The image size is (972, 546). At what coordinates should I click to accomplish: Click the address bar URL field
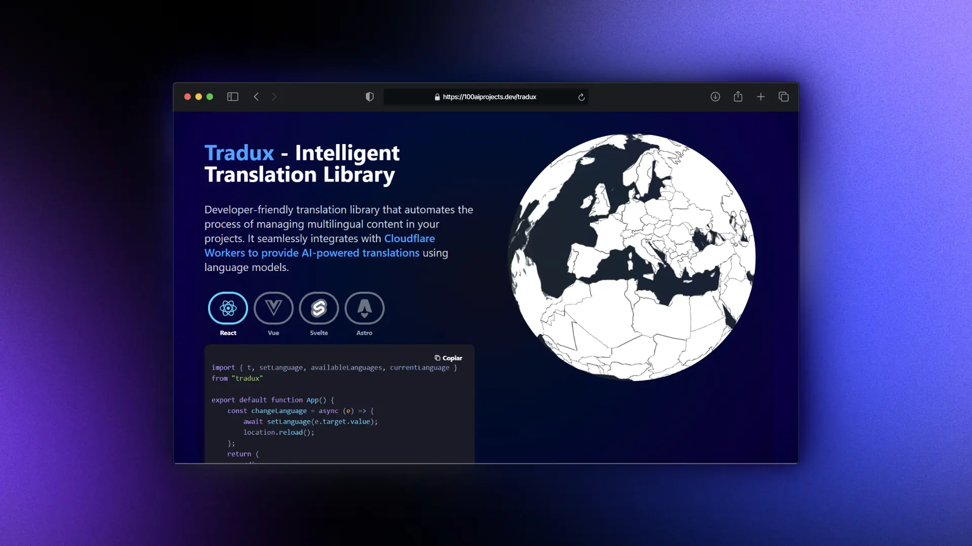486,97
